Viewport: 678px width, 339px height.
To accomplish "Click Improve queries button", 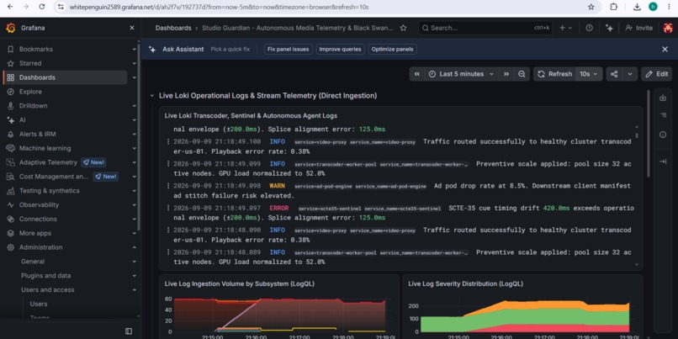I will coord(341,50).
